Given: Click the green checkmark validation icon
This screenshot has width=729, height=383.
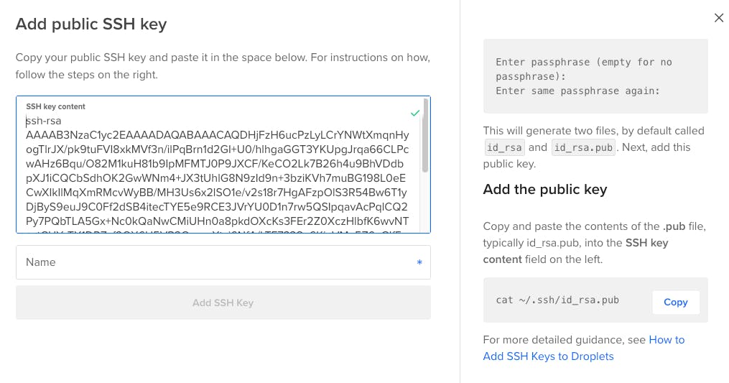Looking at the screenshot, I should tap(414, 113).
